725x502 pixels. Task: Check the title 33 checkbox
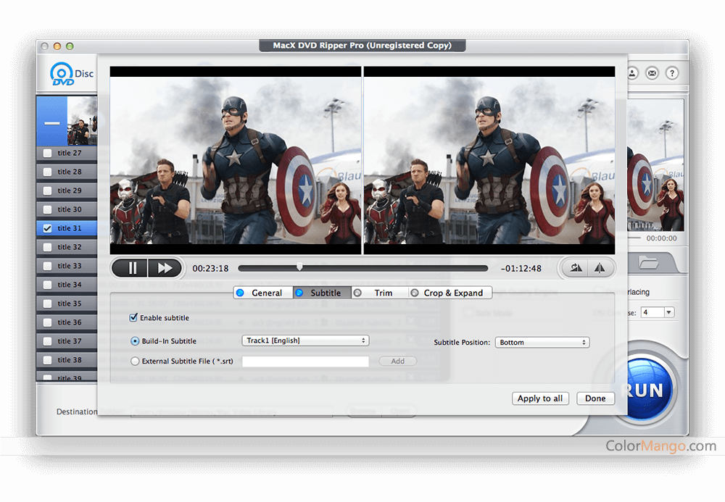pyautogui.click(x=47, y=266)
